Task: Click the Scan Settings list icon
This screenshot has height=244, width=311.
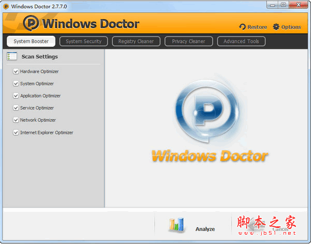Action: click(x=12, y=56)
